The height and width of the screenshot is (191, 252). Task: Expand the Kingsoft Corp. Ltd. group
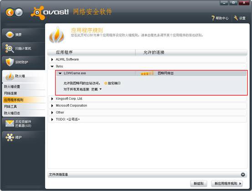(52, 99)
